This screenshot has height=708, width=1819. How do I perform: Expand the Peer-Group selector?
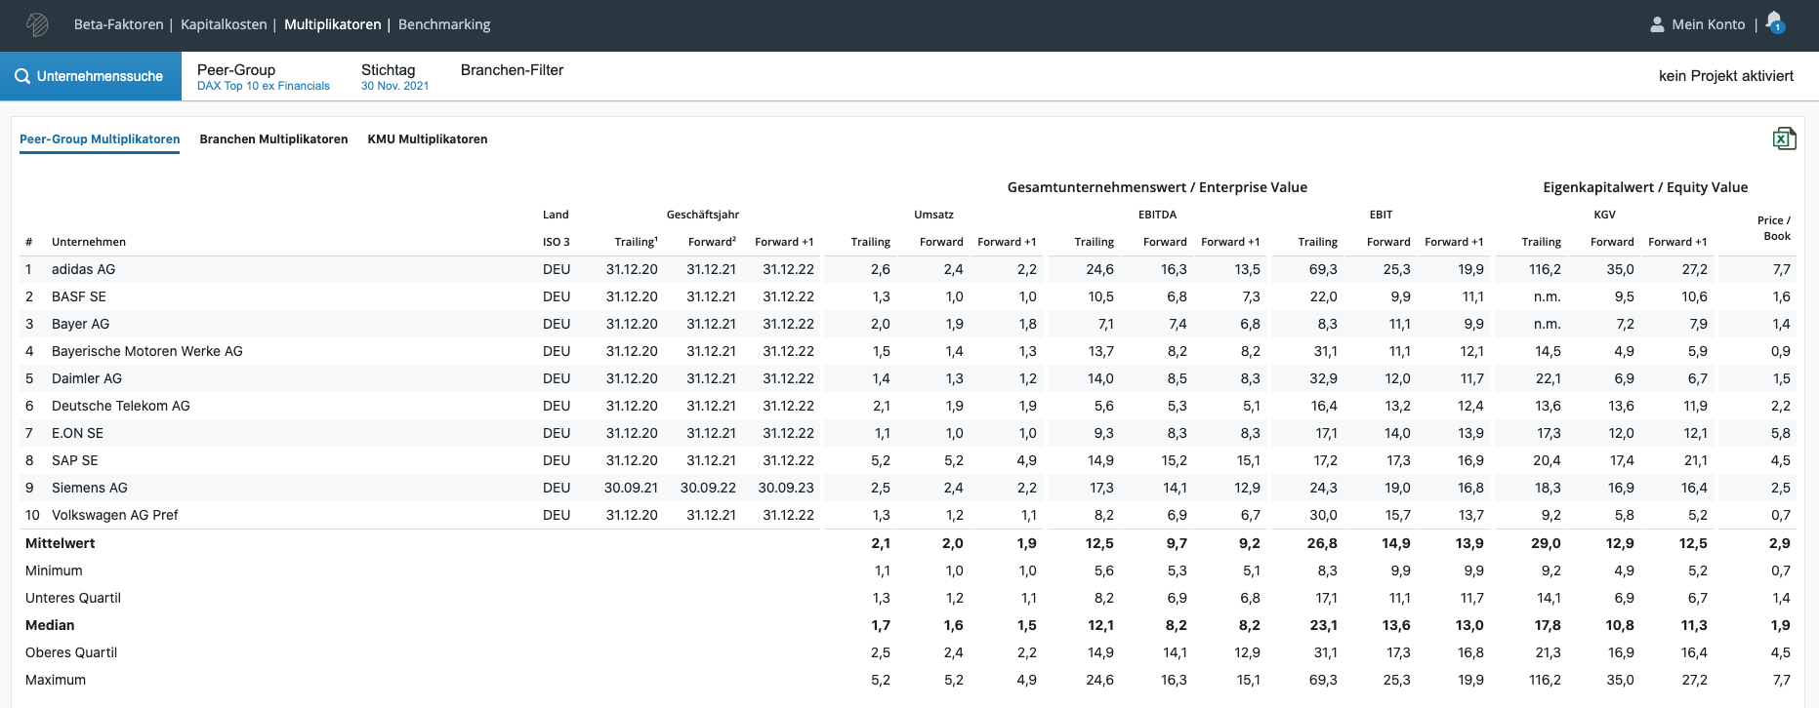(x=263, y=77)
